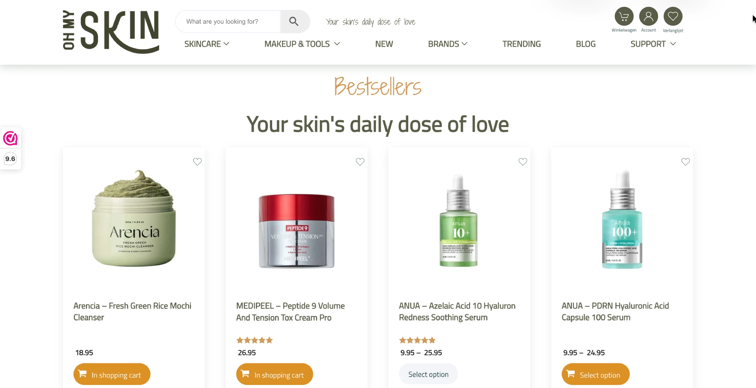The height and width of the screenshot is (388, 756).
Task: Open the Trending menu item
Action: coord(522,44)
